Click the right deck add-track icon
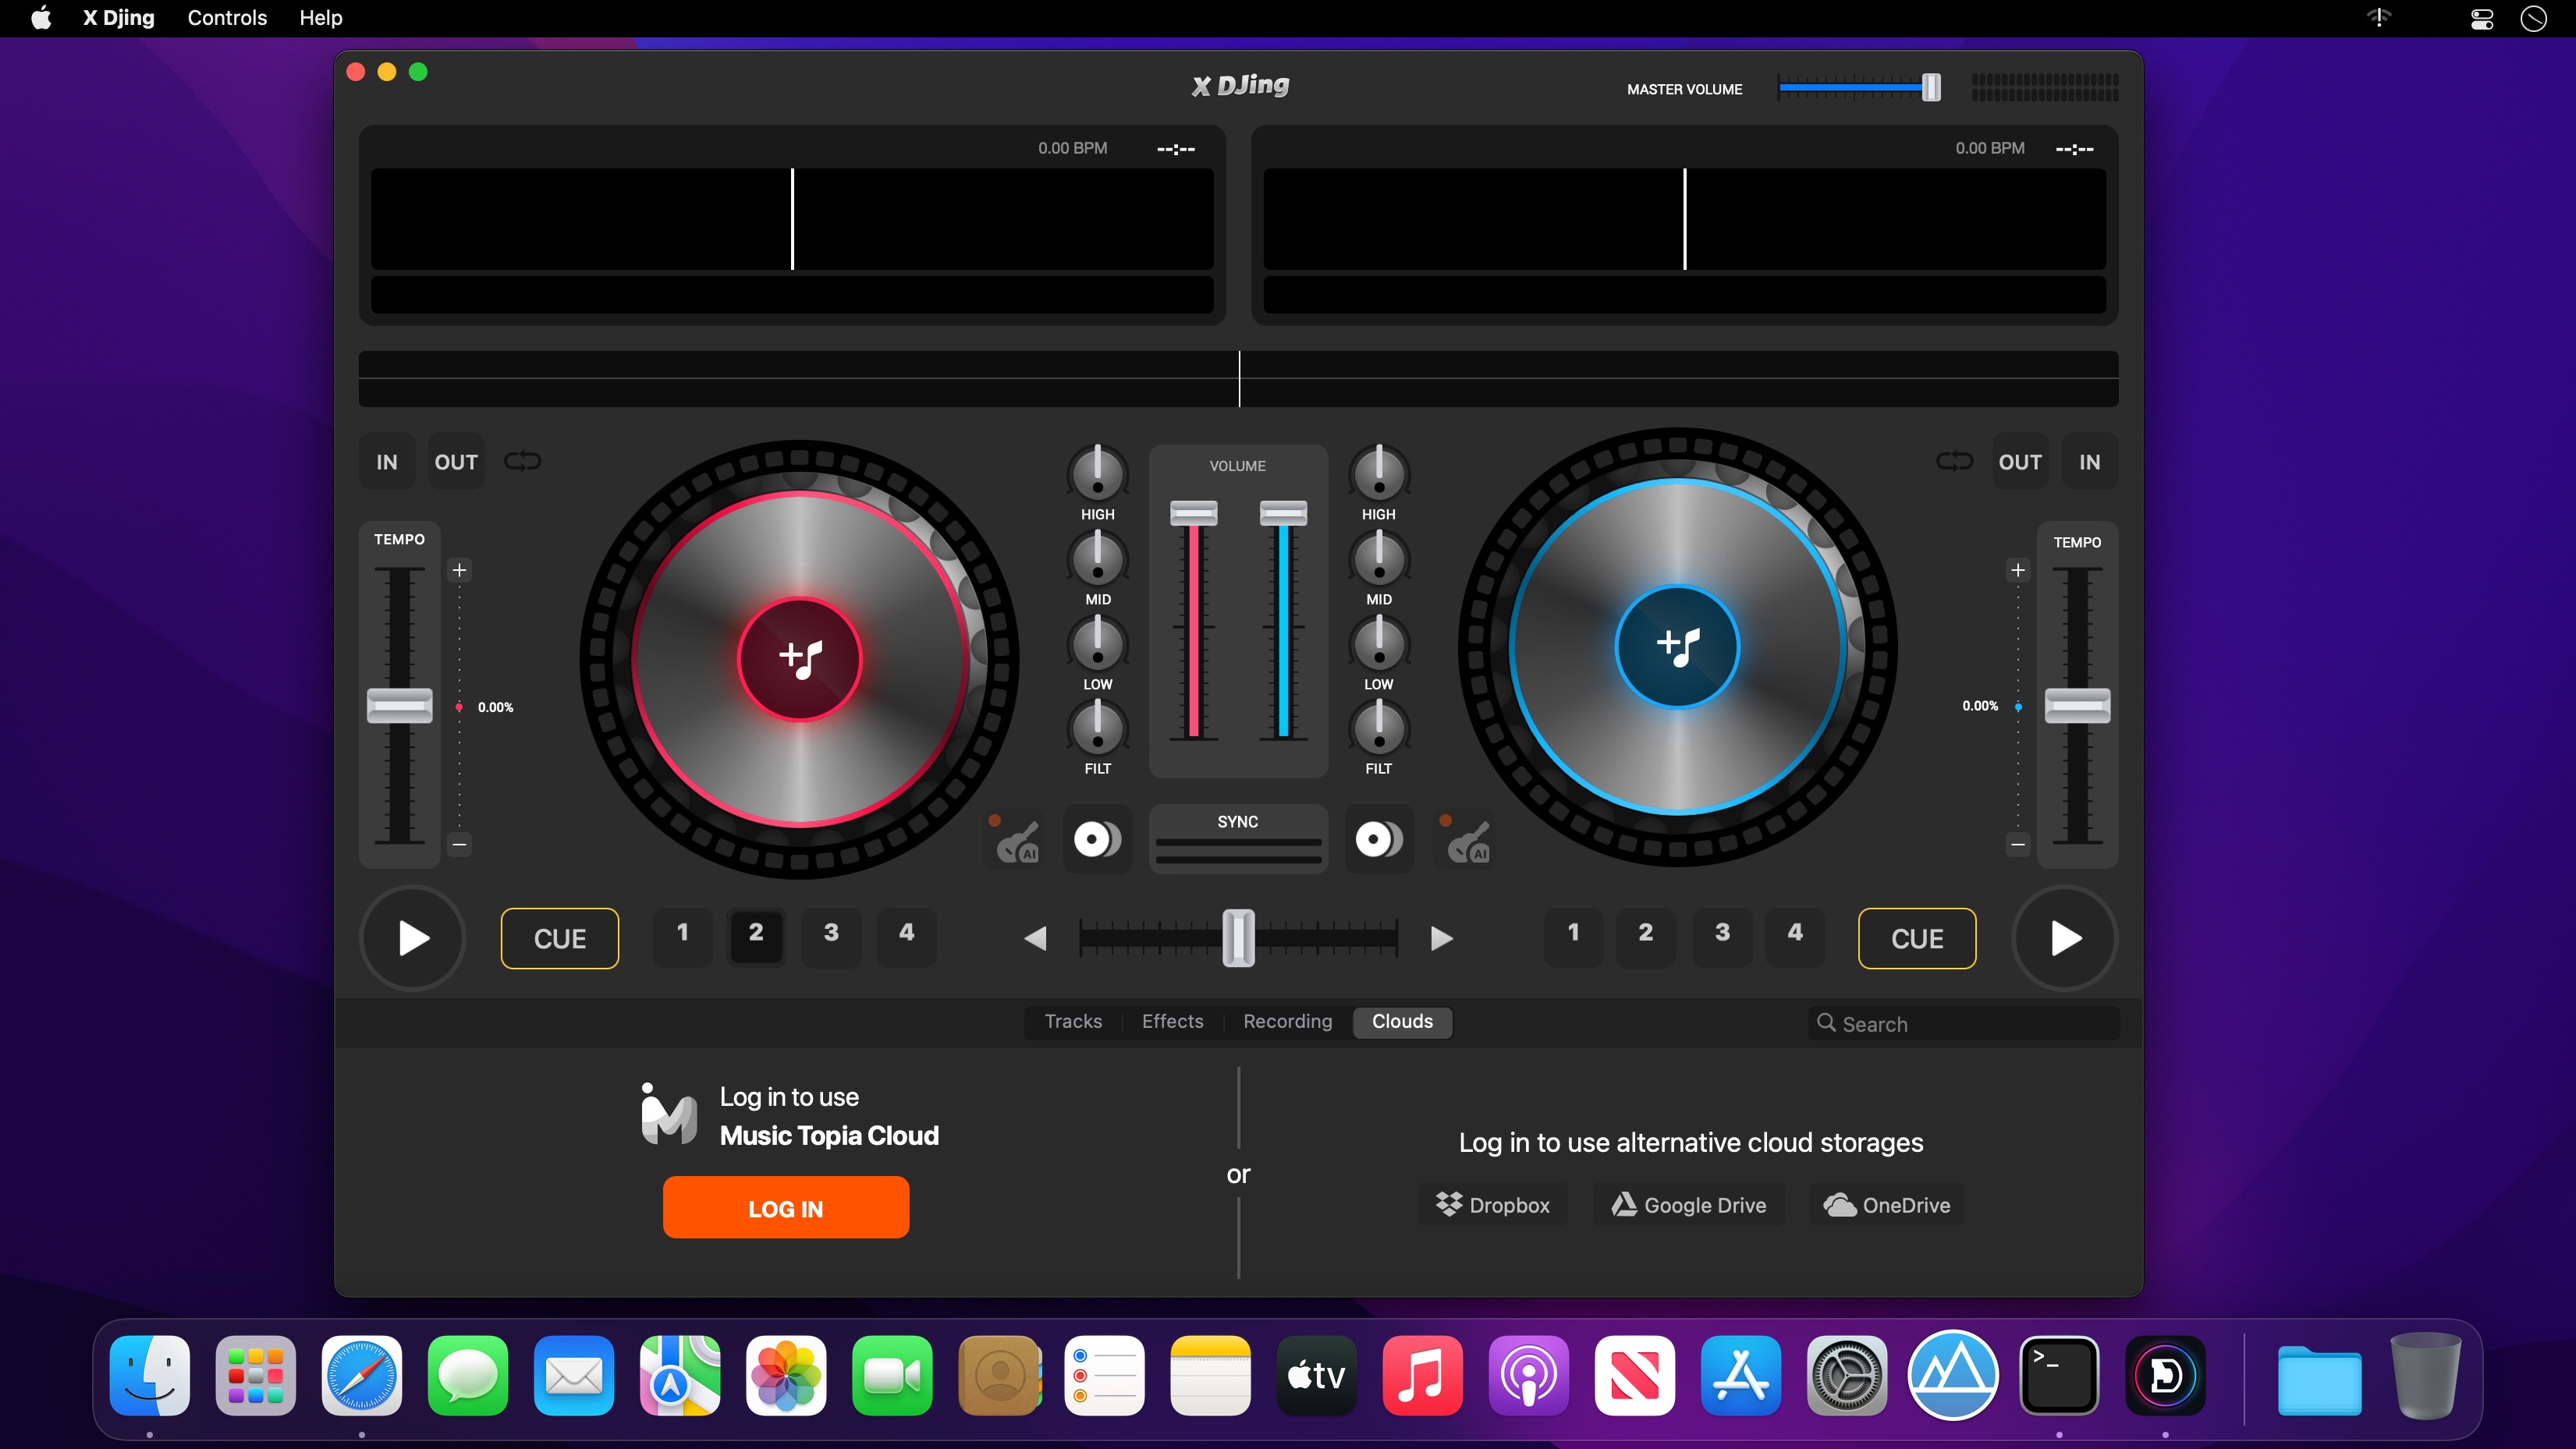The image size is (2576, 1449). 1677,646
